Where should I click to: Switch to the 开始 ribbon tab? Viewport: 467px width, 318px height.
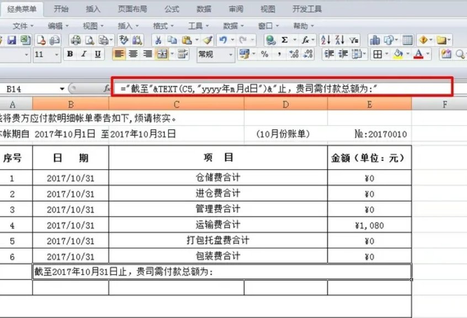coord(61,9)
